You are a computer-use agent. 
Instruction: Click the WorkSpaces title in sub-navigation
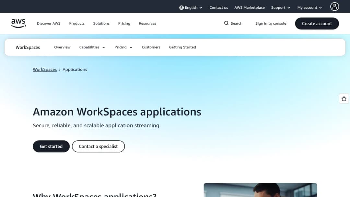point(28,47)
